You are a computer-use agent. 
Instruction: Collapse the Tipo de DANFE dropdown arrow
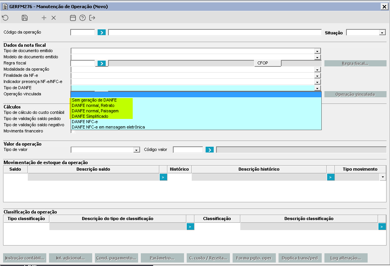point(317,88)
